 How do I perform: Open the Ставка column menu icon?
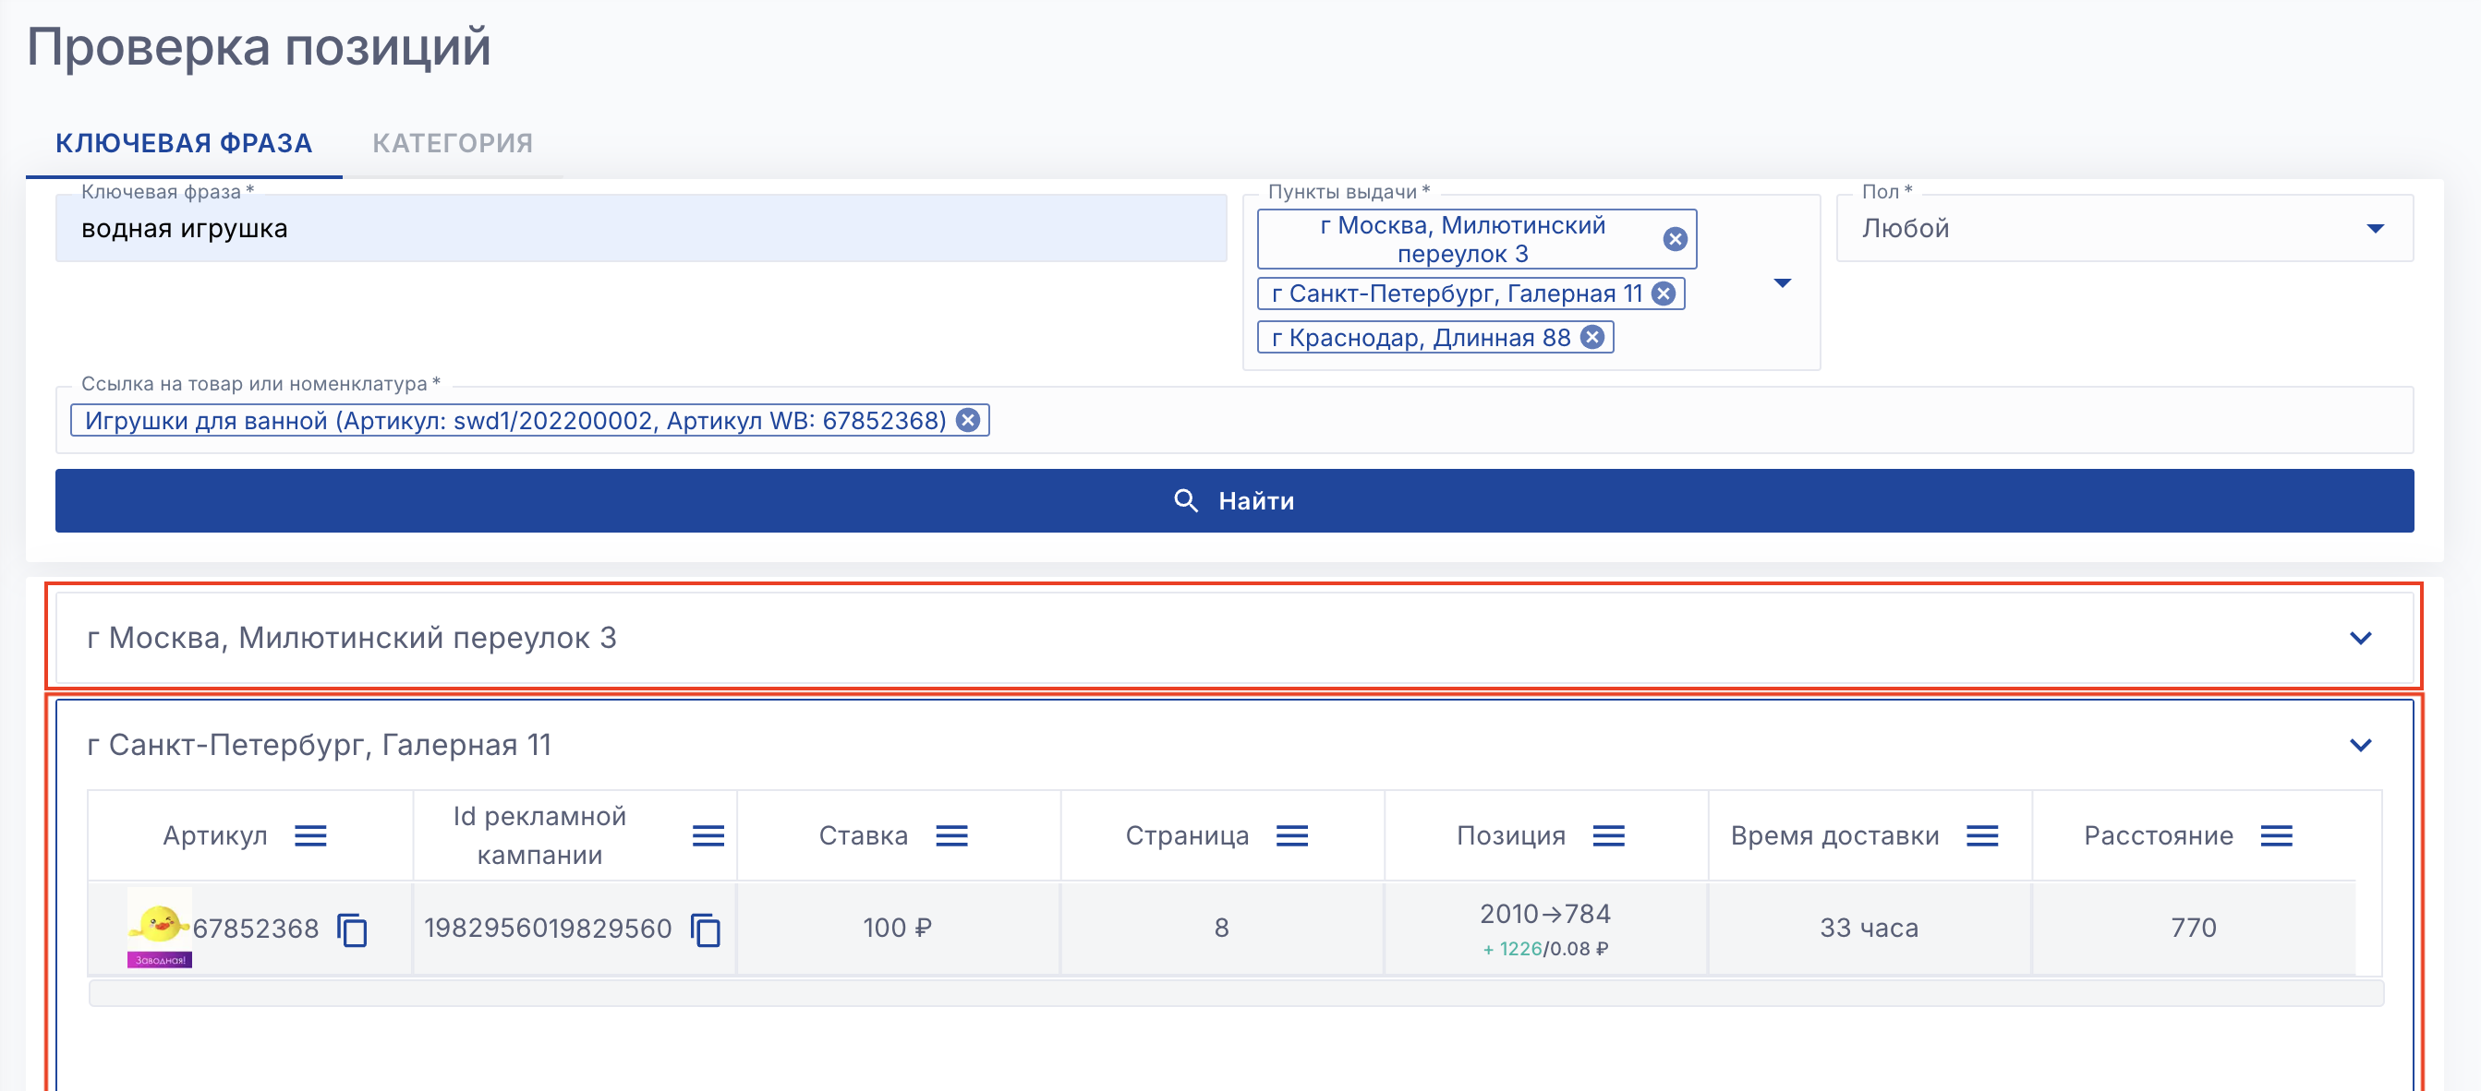pos(951,835)
